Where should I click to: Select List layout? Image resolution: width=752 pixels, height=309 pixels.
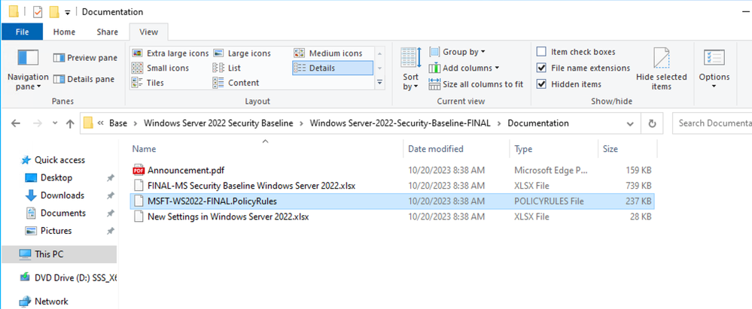(227, 68)
